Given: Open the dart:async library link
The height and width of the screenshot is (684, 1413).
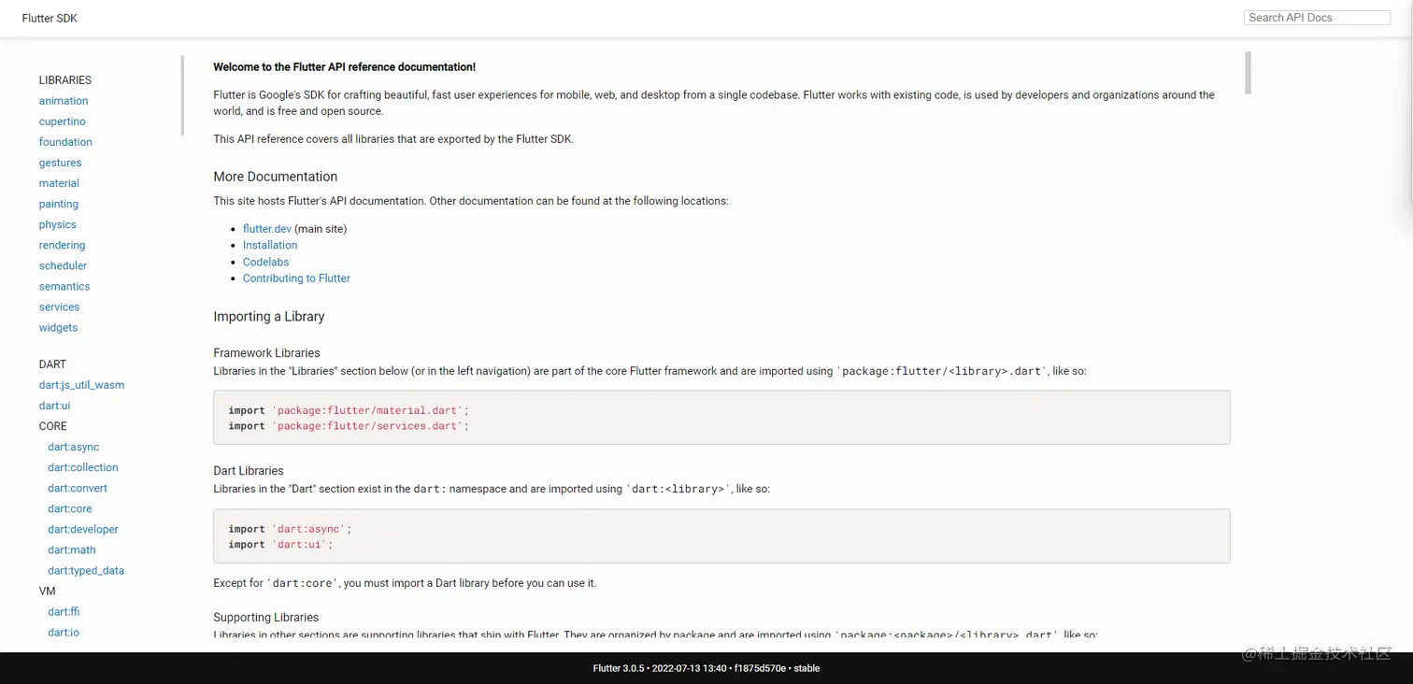Looking at the screenshot, I should (x=74, y=447).
